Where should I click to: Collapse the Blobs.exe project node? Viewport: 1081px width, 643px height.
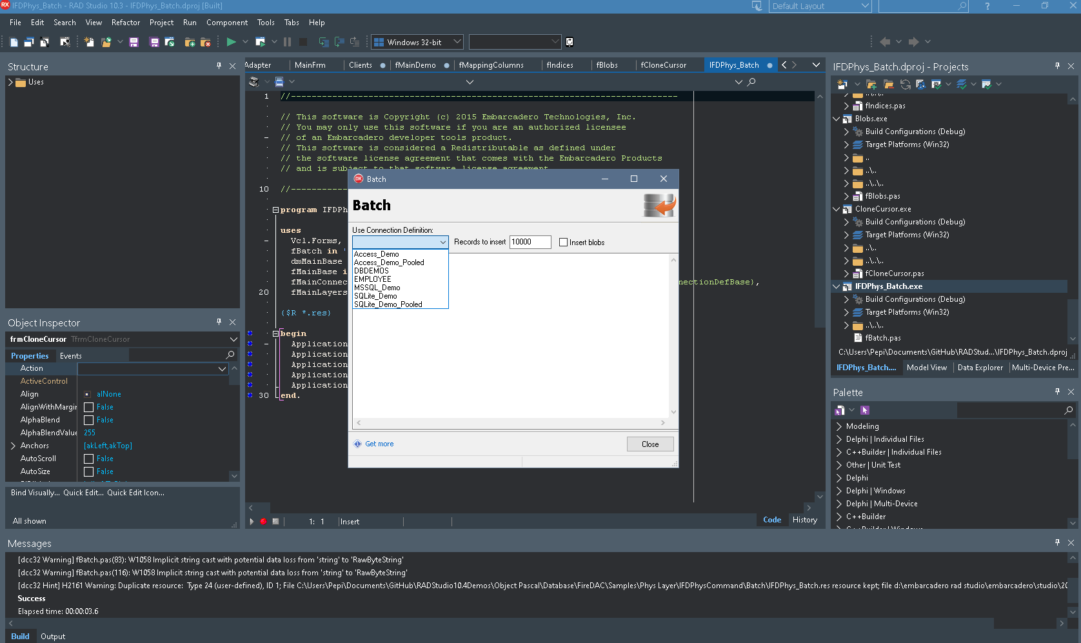pyautogui.click(x=837, y=119)
